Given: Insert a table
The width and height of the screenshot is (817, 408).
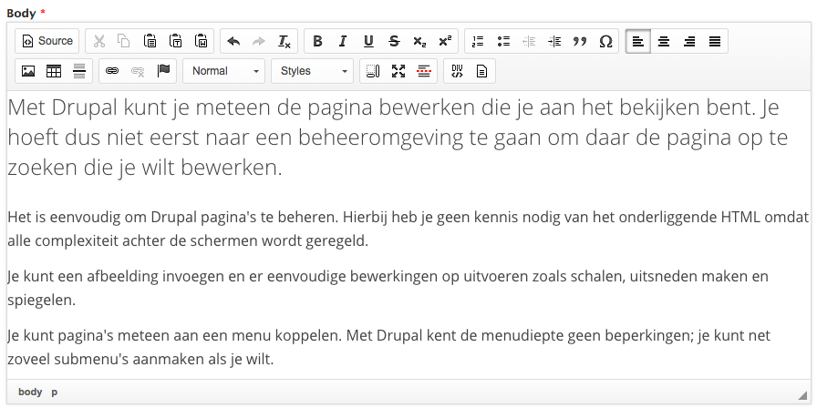Looking at the screenshot, I should [x=54, y=71].
